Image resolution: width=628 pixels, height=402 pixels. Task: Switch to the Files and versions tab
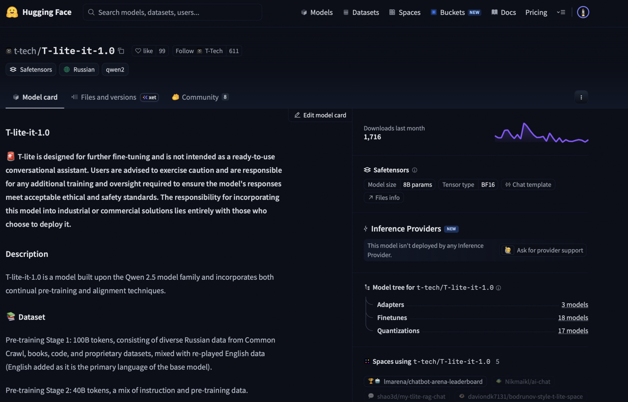108,97
